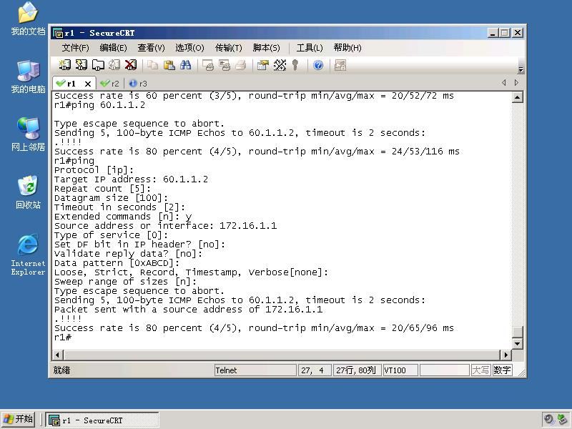Open the 选项(O) menu

[x=189, y=48]
